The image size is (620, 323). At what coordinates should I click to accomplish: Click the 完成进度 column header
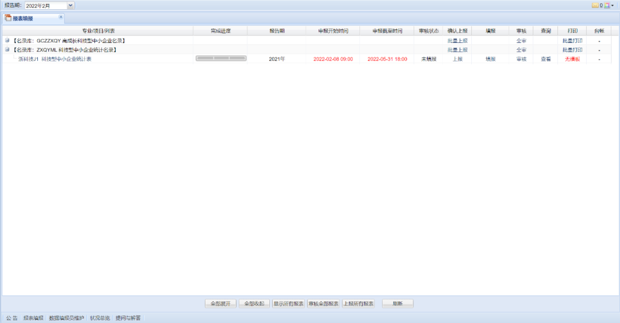[220, 31]
